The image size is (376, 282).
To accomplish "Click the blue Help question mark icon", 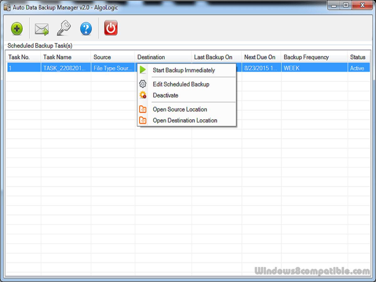I will pos(86,28).
